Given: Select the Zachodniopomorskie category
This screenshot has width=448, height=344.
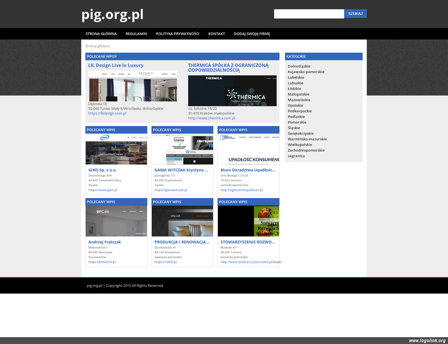Looking at the screenshot, I should [306, 150].
